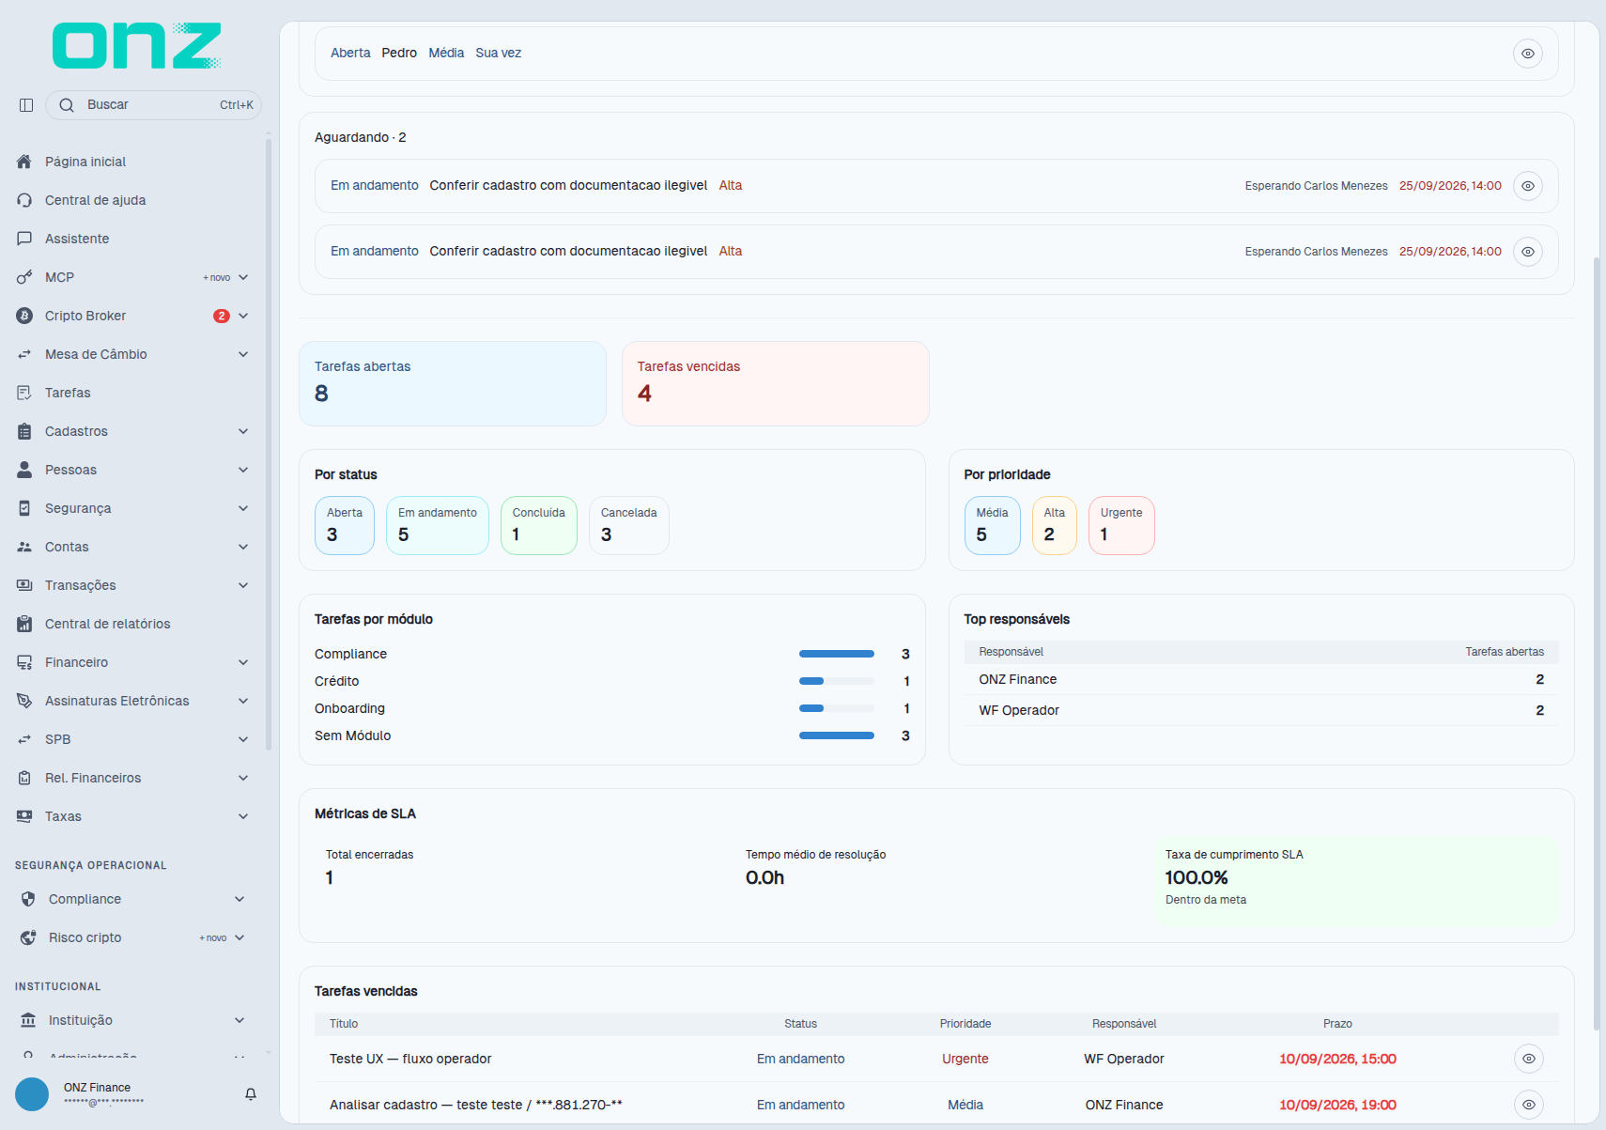Image resolution: width=1606 pixels, height=1130 pixels.
Task: View Analisar cadastro task with eye icon
Action: coord(1529,1105)
